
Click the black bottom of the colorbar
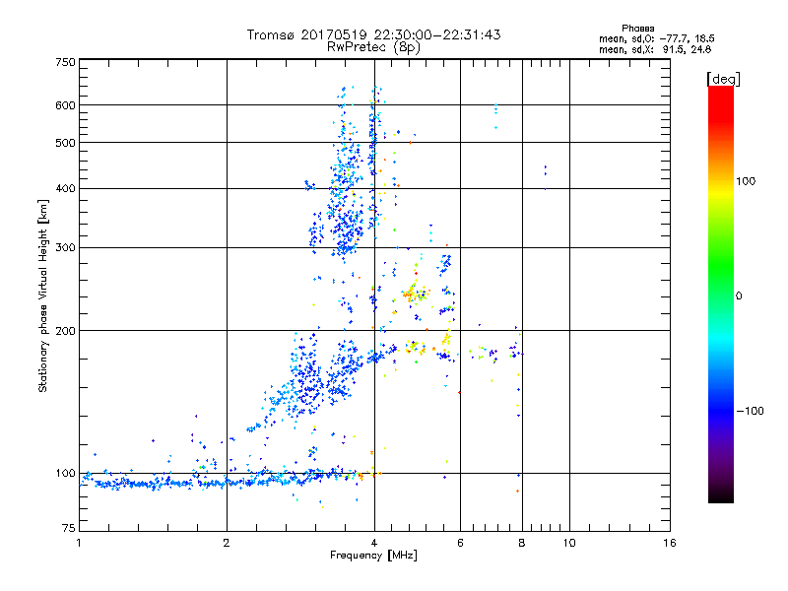(721, 495)
